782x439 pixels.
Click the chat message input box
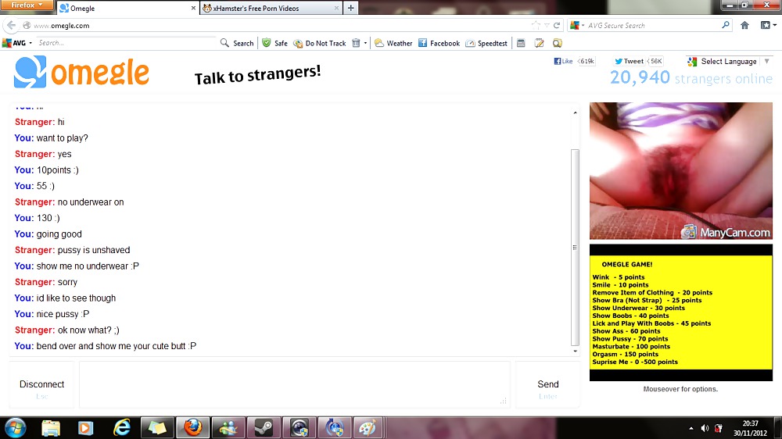(x=294, y=384)
